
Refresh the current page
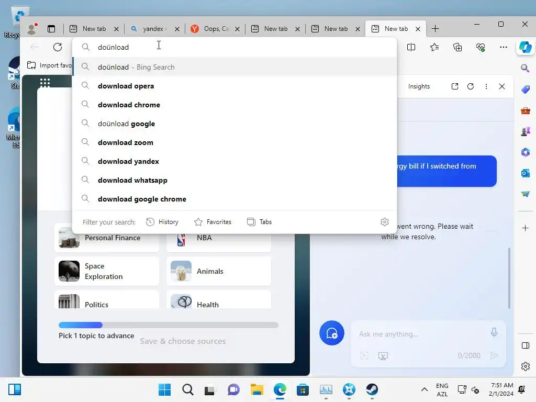click(x=58, y=47)
